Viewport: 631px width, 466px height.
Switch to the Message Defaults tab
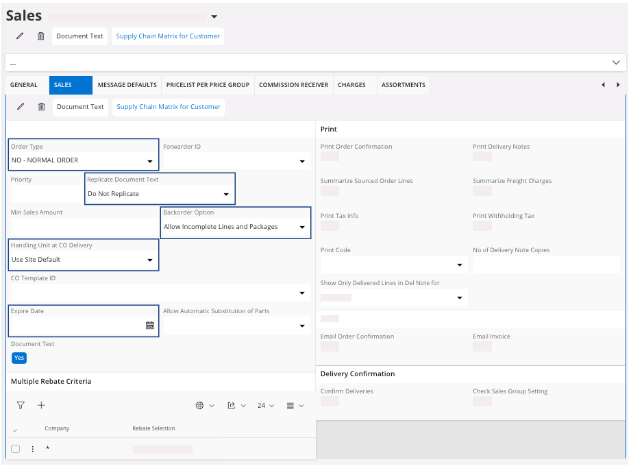[127, 85]
